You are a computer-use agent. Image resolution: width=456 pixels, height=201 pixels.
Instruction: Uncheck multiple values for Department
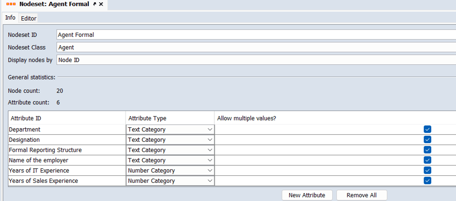(x=427, y=130)
